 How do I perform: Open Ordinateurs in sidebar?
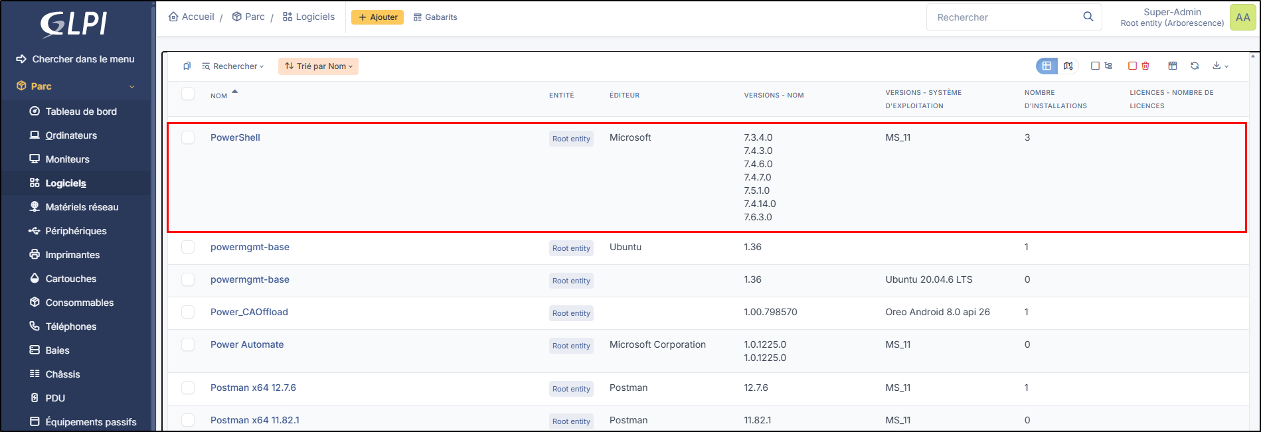coord(71,135)
